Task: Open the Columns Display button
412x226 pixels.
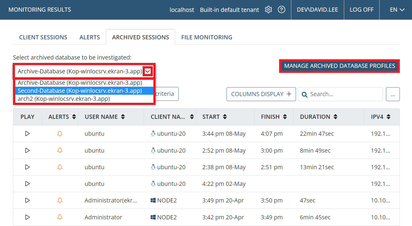Action: [x=261, y=94]
